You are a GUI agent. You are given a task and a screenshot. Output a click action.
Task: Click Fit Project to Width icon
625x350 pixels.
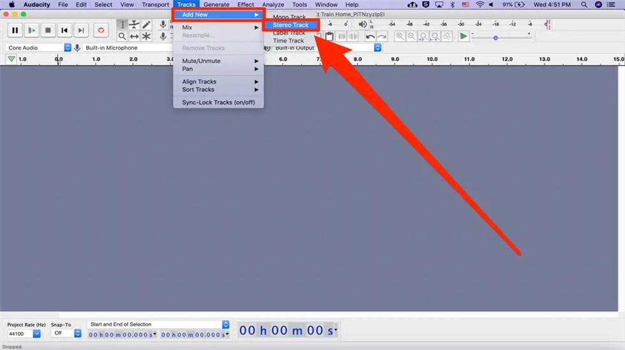point(435,36)
